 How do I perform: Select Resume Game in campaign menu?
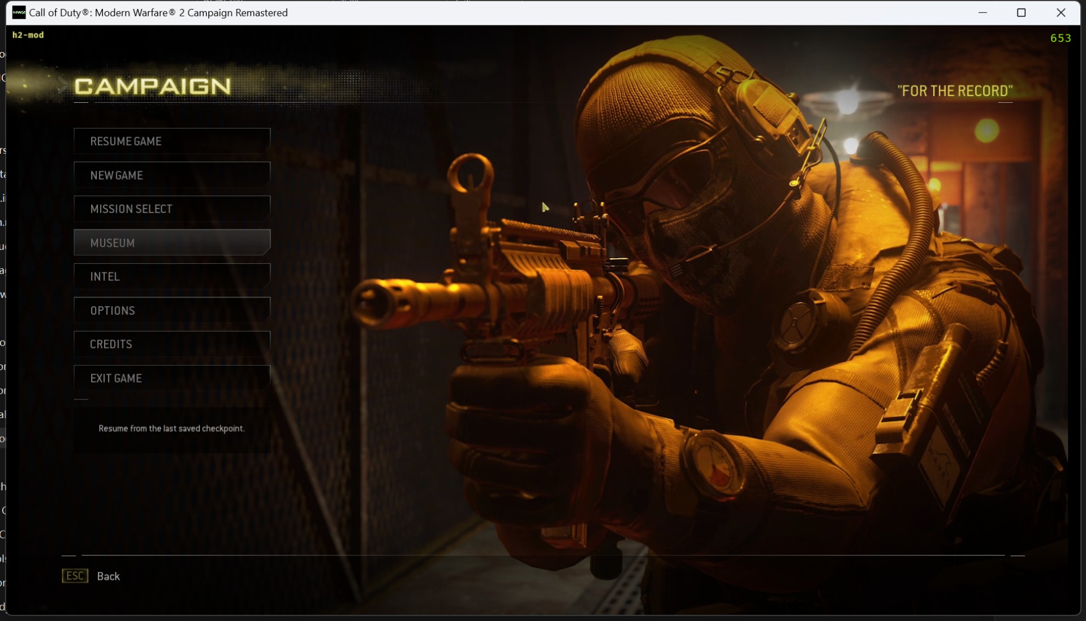[172, 141]
